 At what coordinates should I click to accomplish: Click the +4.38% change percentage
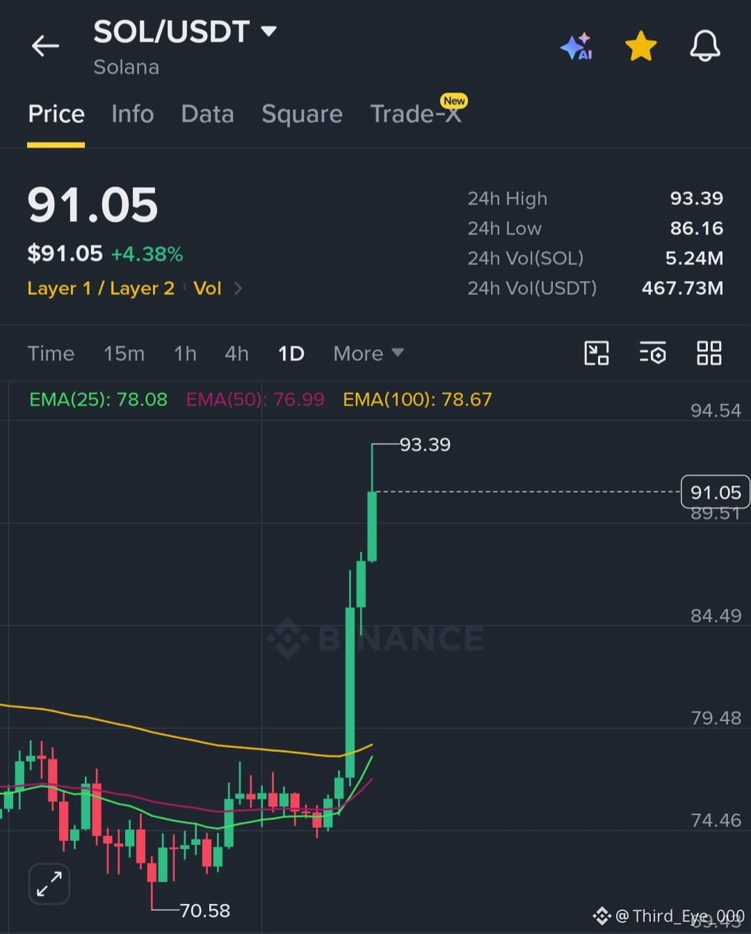coord(147,254)
